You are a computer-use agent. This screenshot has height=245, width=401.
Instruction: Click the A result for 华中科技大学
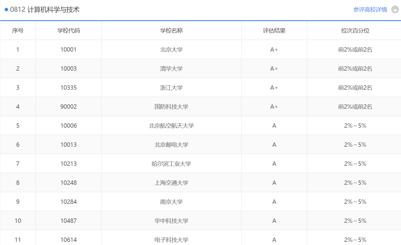click(x=274, y=221)
